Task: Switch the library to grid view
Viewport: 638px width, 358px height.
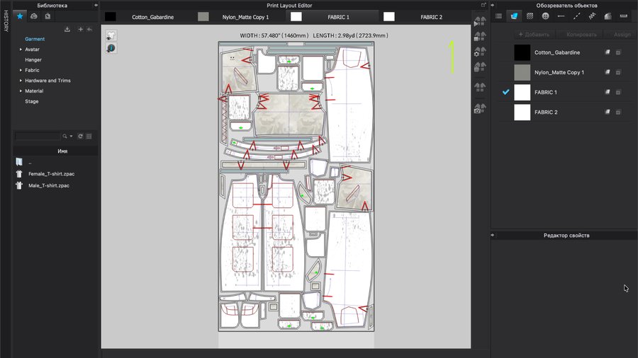Action: pos(89,136)
